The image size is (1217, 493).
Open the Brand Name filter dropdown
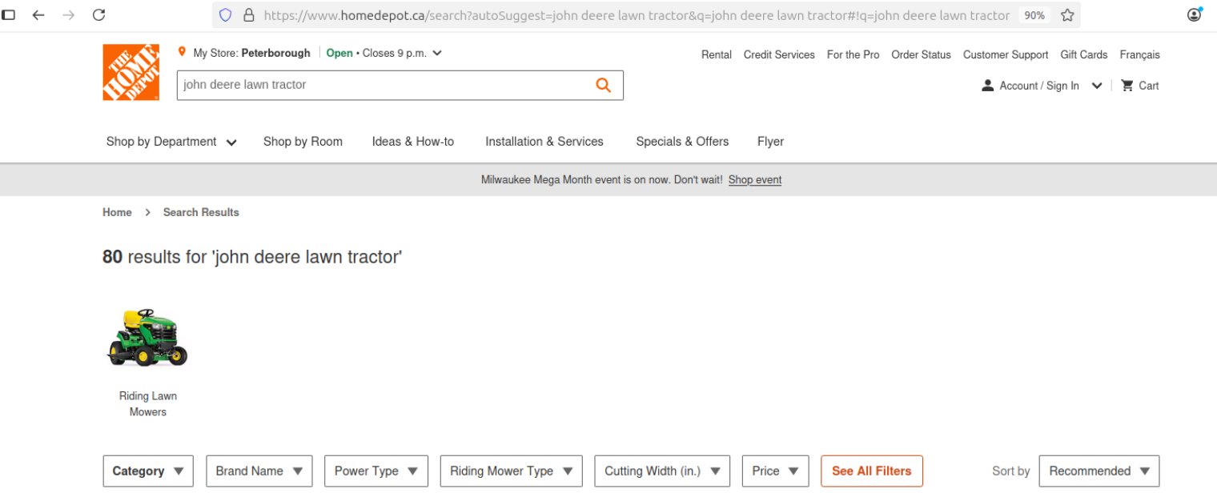[x=259, y=471]
